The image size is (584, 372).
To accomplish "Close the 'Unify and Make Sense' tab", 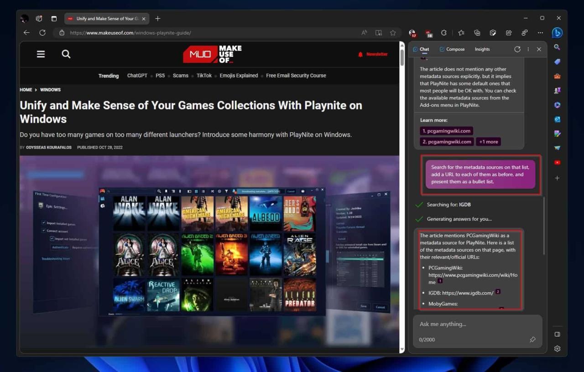I will (x=144, y=19).
